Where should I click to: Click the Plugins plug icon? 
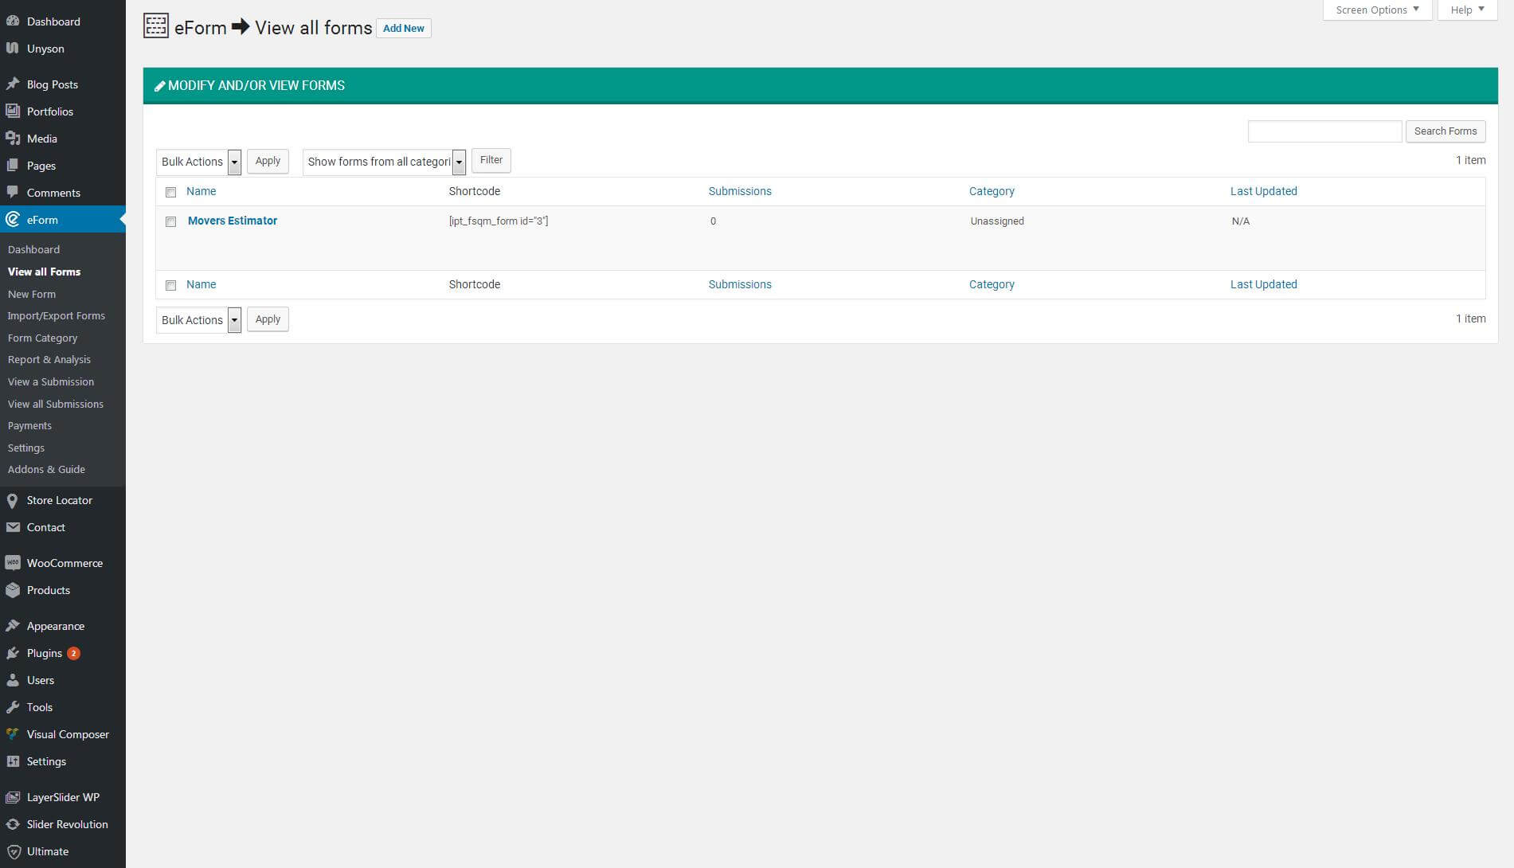(13, 653)
